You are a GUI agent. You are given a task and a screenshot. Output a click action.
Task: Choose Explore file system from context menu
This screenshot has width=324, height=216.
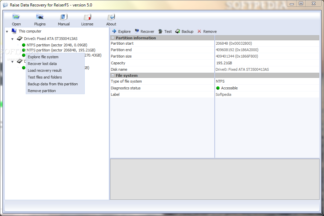[55, 57]
